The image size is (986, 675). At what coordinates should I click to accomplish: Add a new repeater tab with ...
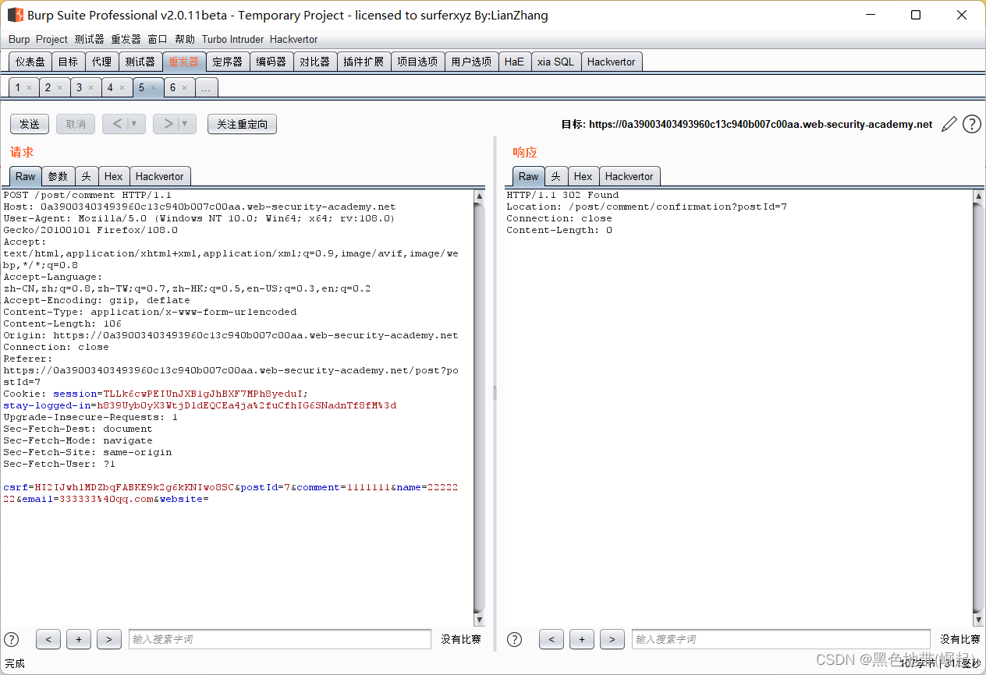[x=206, y=88]
